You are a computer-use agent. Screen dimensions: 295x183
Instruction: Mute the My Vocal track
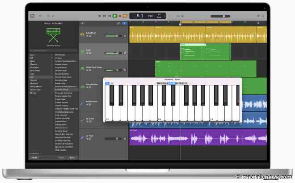[87, 139]
